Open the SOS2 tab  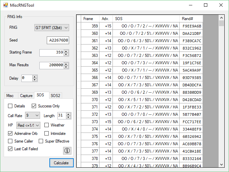[55, 96]
